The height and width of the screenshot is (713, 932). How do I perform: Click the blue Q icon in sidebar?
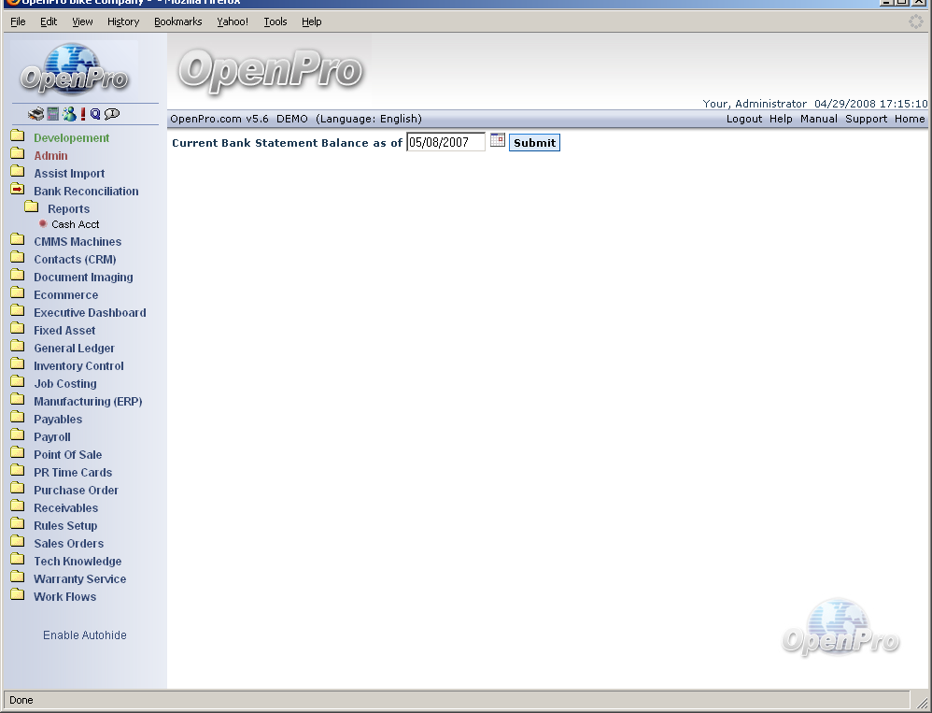click(95, 114)
